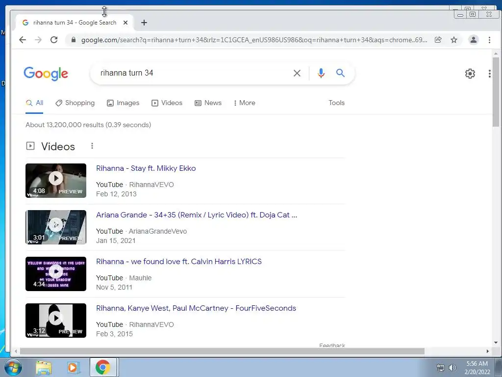Click the Mauhle channel name text
The width and height of the screenshot is (502, 377).
click(x=140, y=278)
